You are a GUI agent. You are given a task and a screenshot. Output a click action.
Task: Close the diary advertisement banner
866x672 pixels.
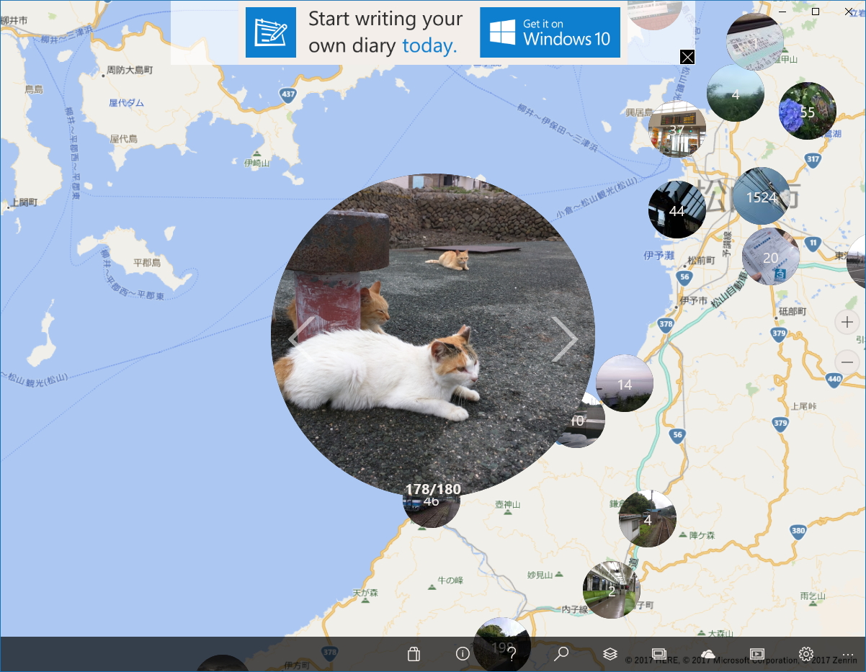687,57
